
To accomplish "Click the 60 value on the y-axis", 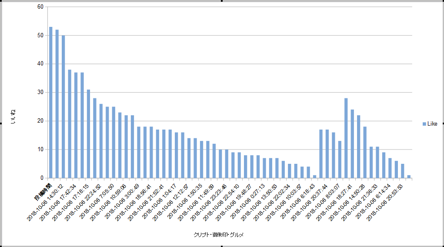I will pos(40,7).
